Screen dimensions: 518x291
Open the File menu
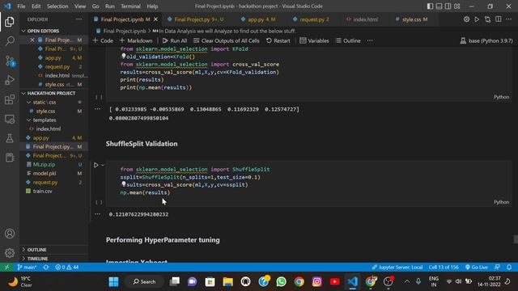tap(21, 6)
